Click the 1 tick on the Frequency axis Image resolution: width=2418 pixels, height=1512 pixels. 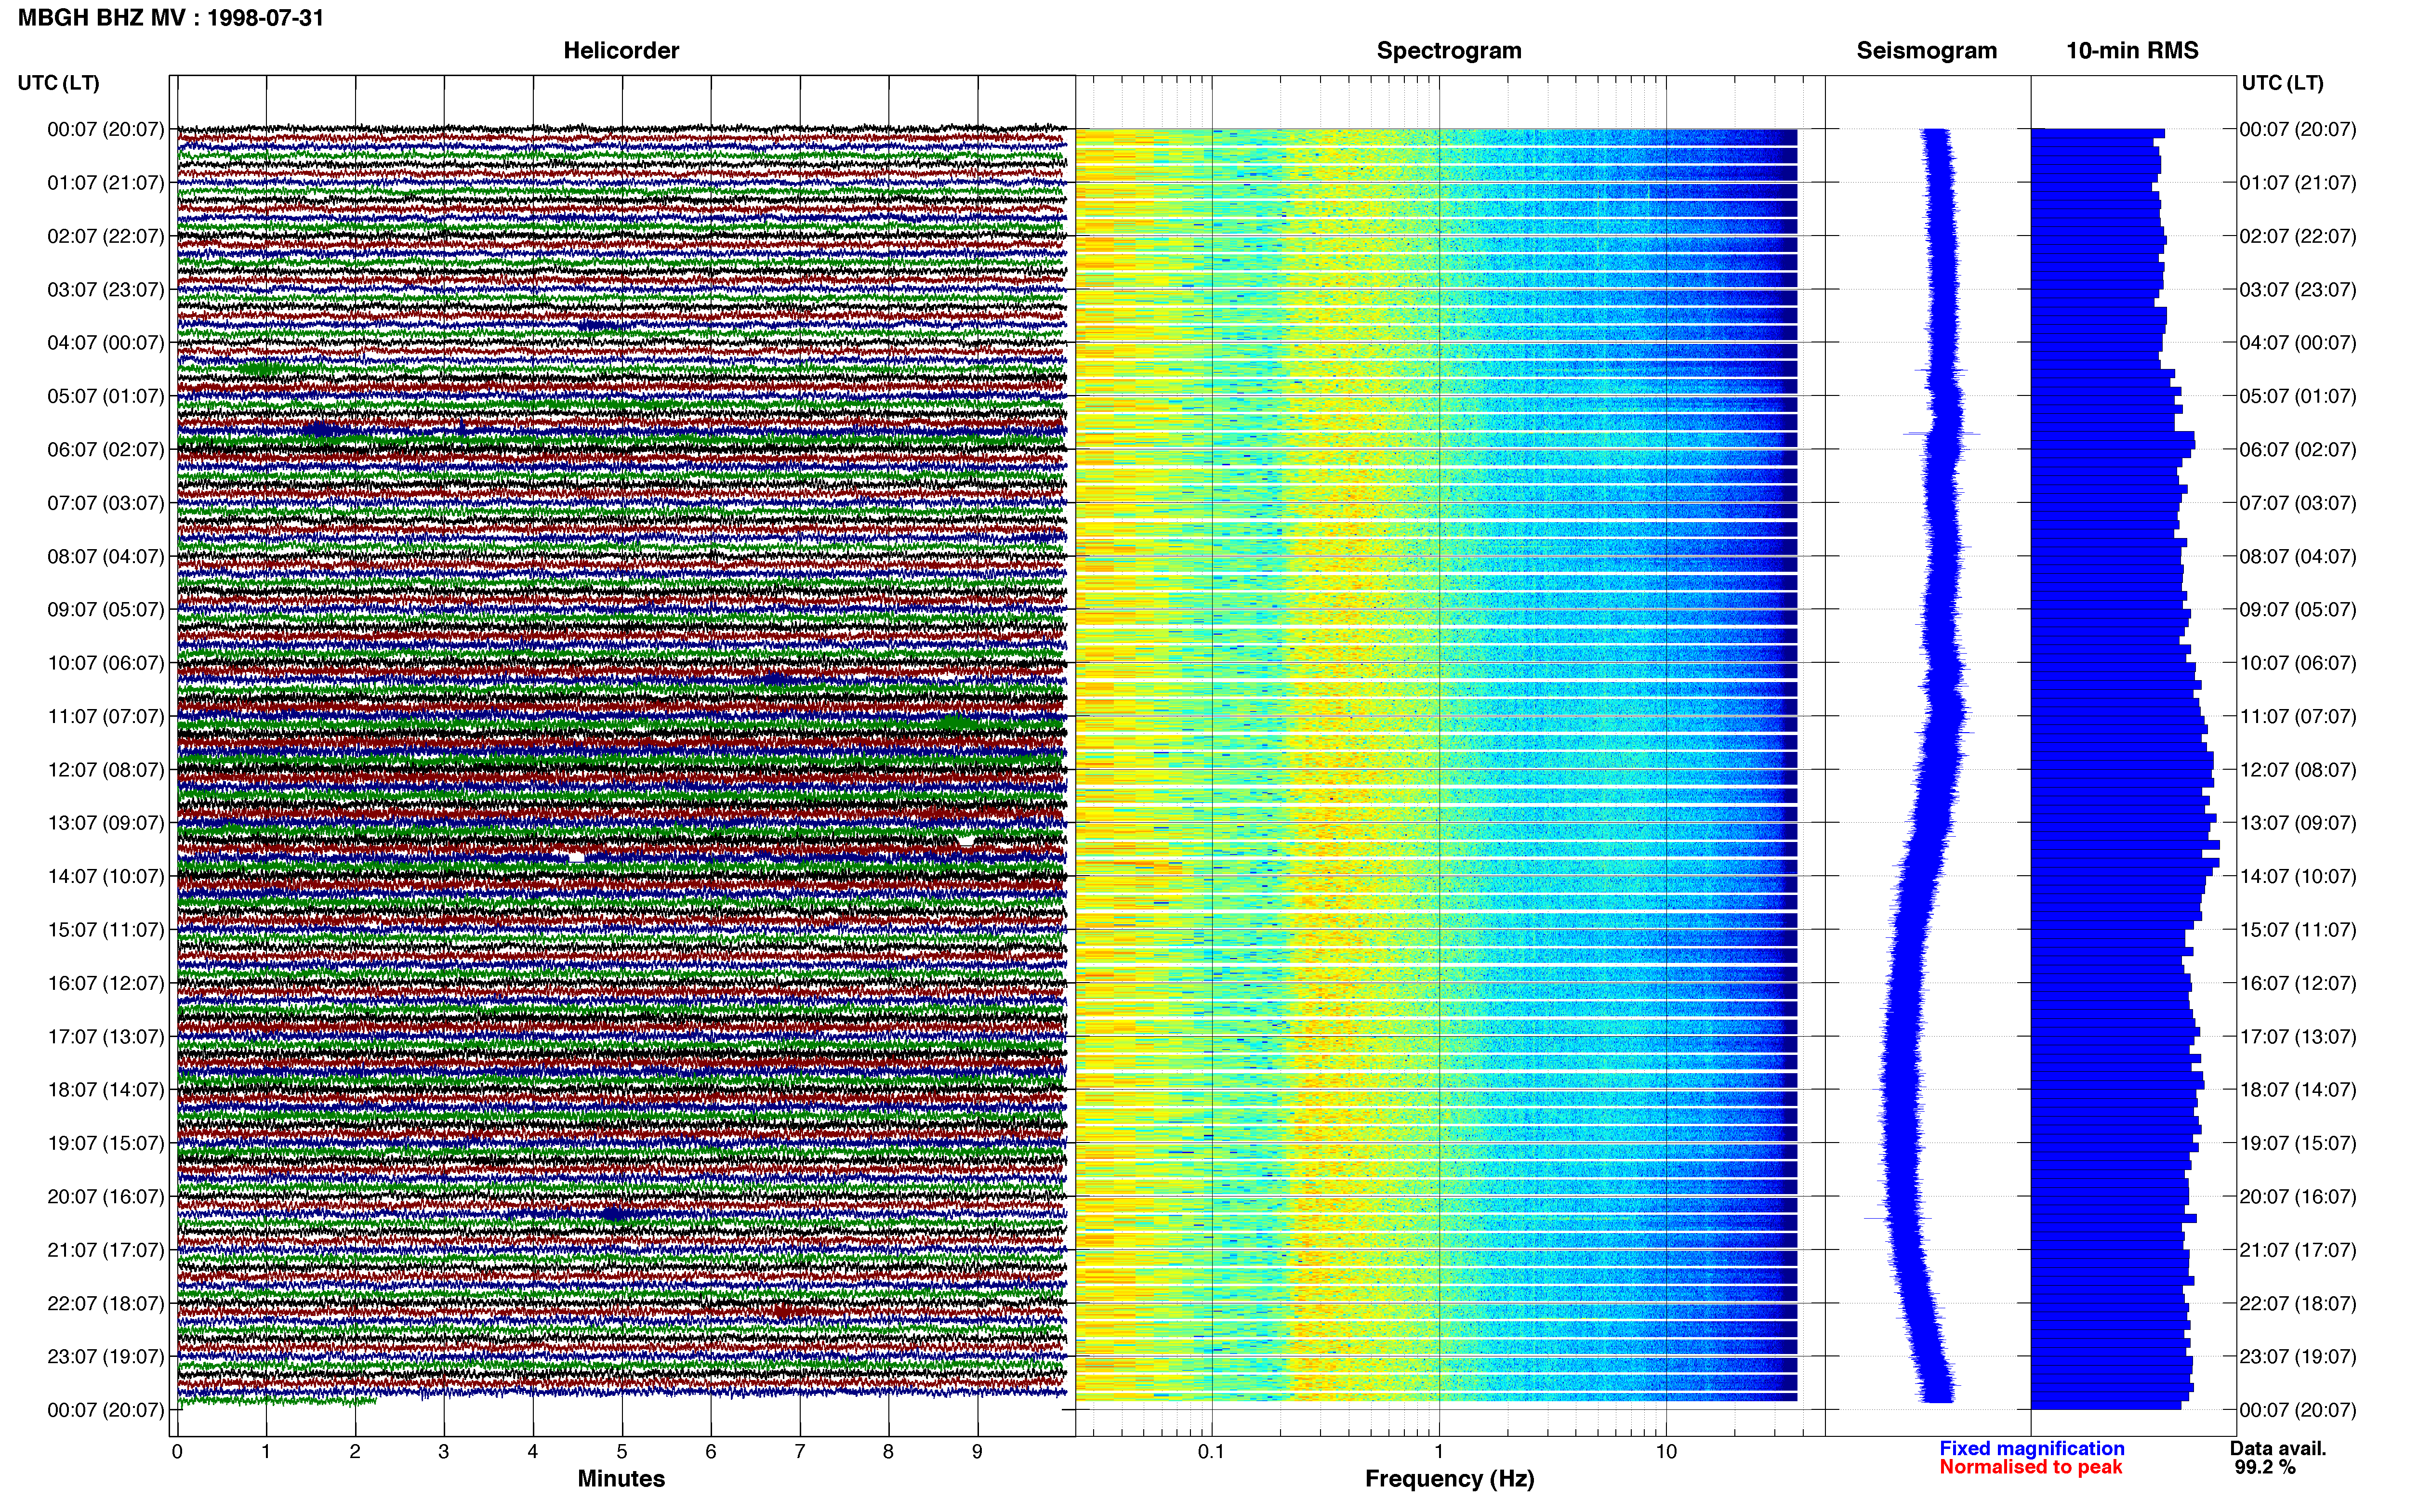1439,1452
